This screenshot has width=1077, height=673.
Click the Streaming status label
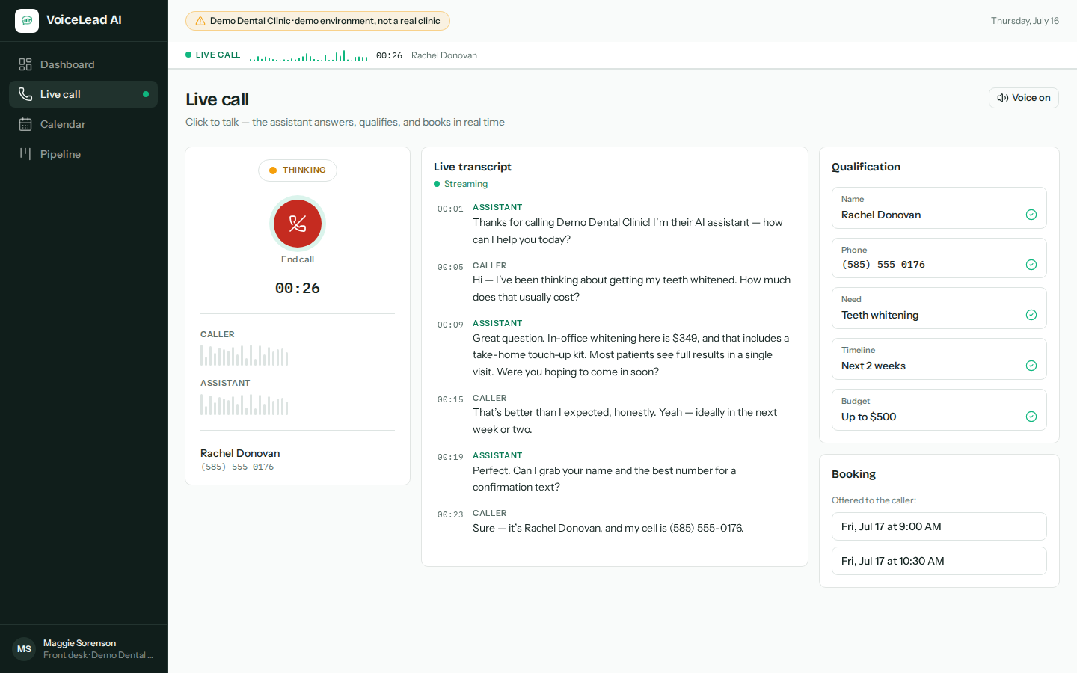pos(466,184)
